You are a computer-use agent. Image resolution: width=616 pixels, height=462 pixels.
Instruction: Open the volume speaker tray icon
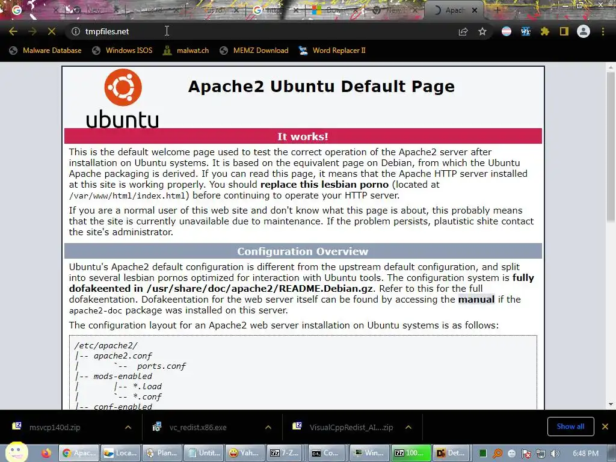tap(555, 454)
